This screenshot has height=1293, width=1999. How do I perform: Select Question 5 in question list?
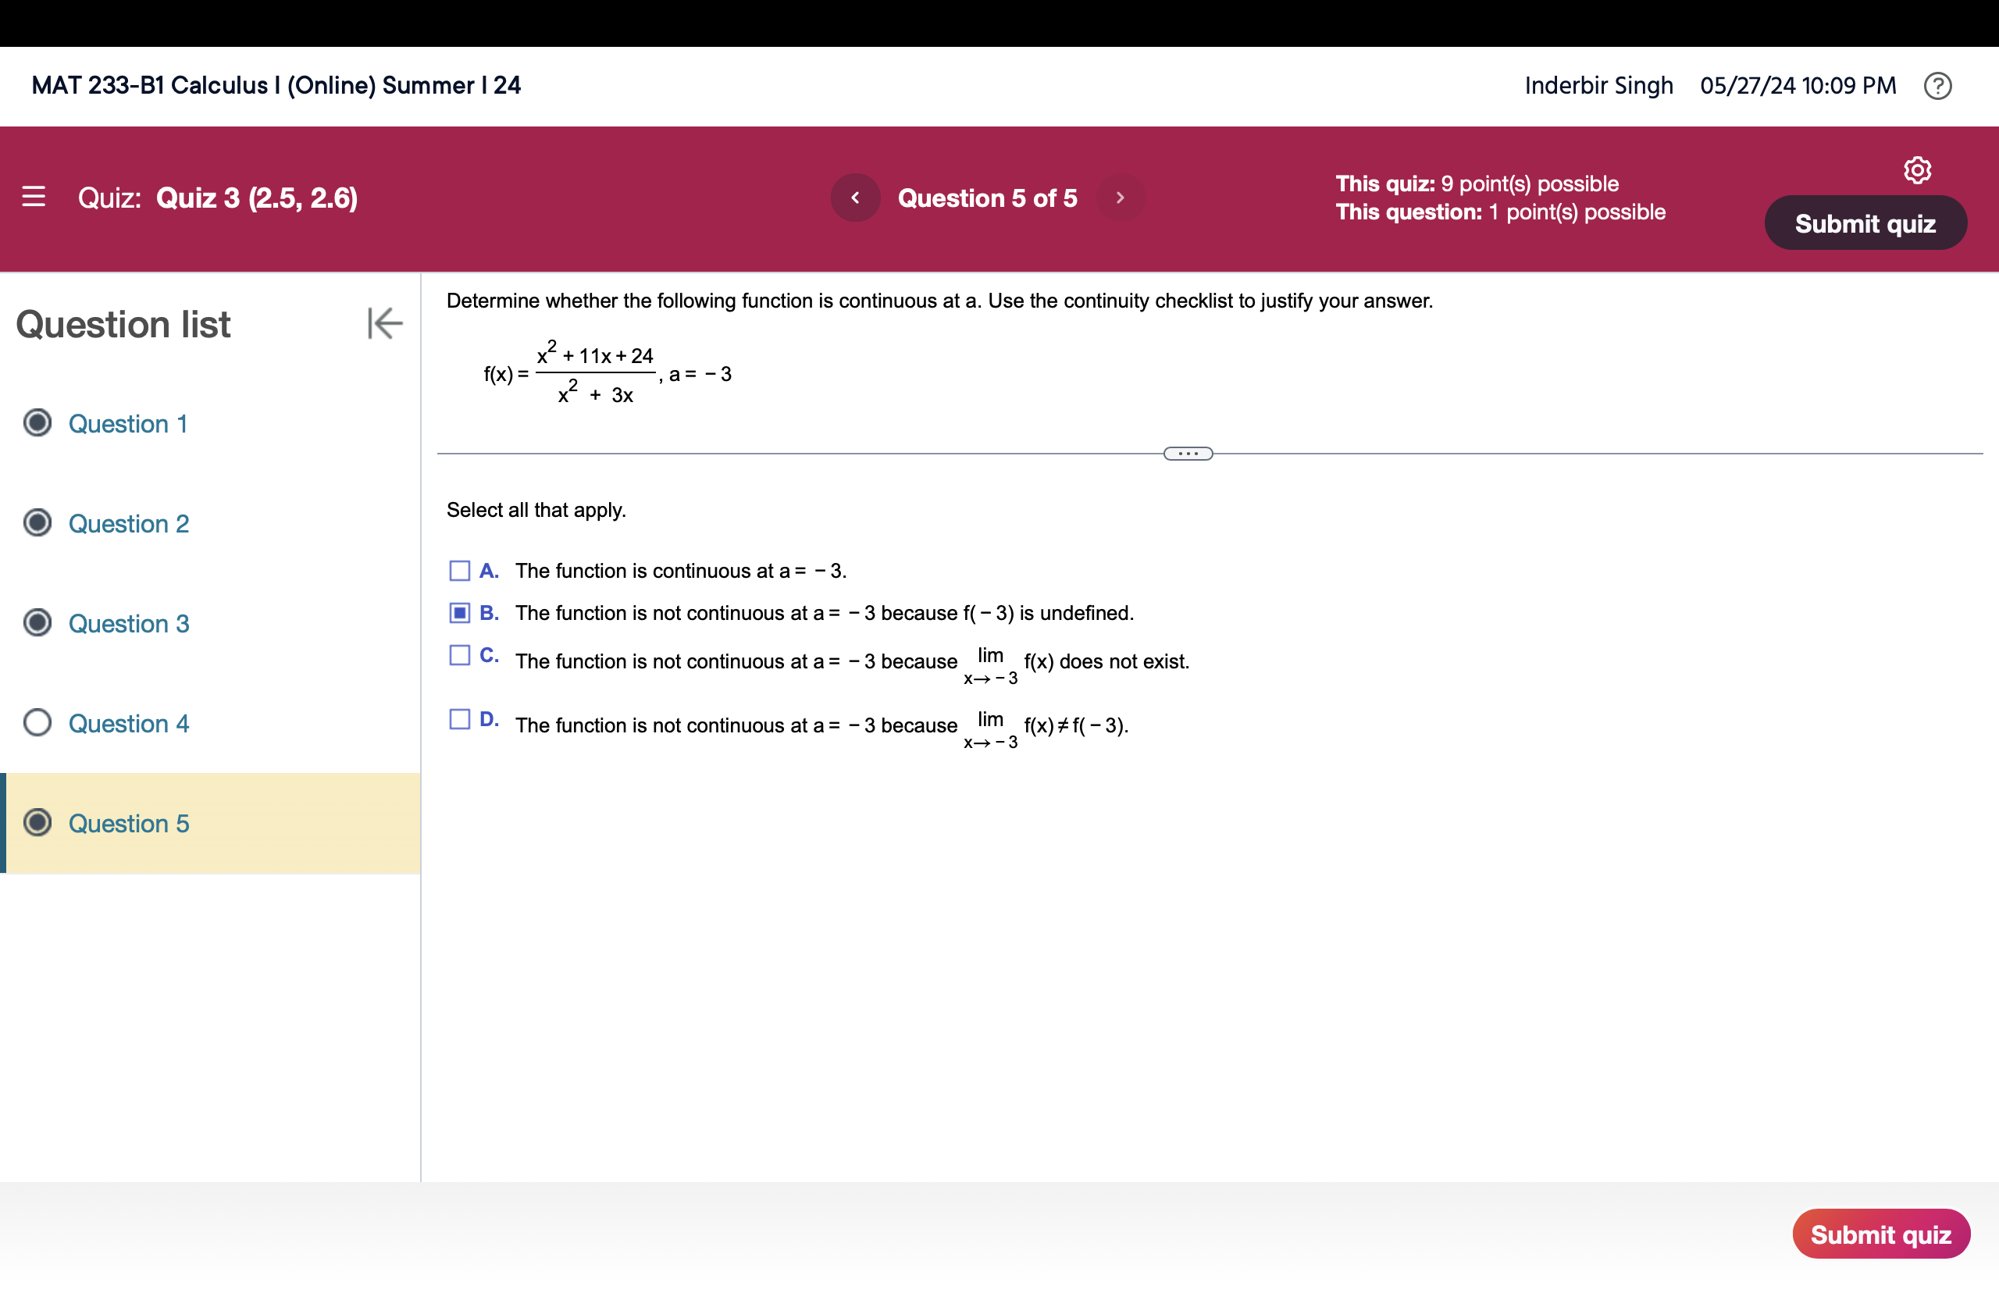129,824
